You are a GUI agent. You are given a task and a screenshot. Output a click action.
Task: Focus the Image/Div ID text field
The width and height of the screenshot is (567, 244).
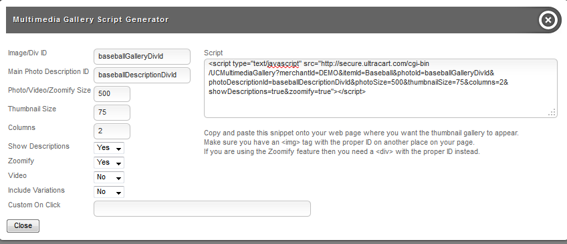click(x=142, y=57)
